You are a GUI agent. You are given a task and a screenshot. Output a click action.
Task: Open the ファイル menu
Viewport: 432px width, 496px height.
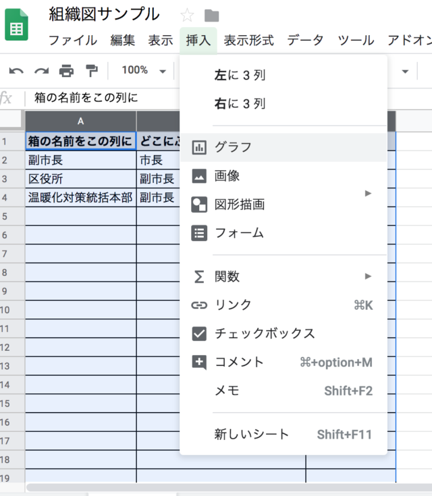pos(73,40)
